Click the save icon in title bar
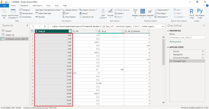 pos(6,2)
